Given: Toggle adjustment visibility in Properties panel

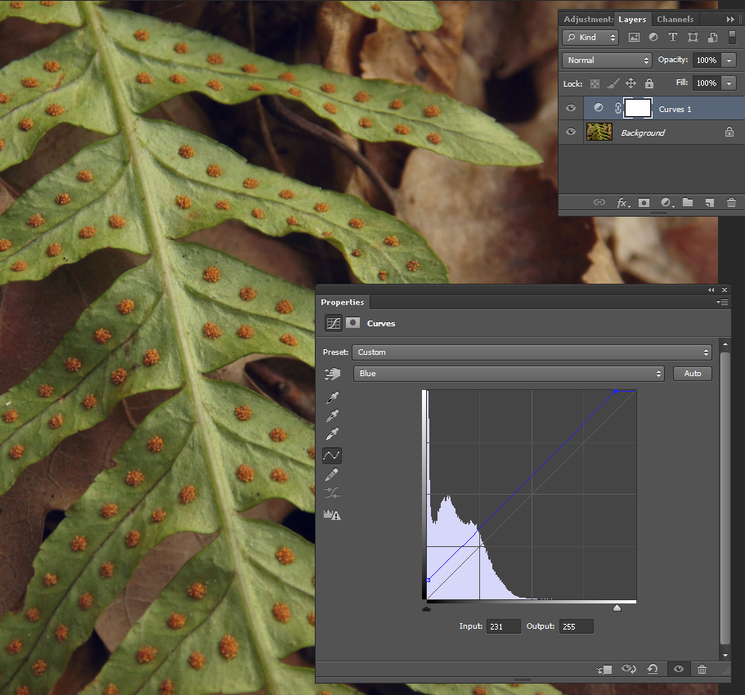Looking at the screenshot, I should point(678,669).
